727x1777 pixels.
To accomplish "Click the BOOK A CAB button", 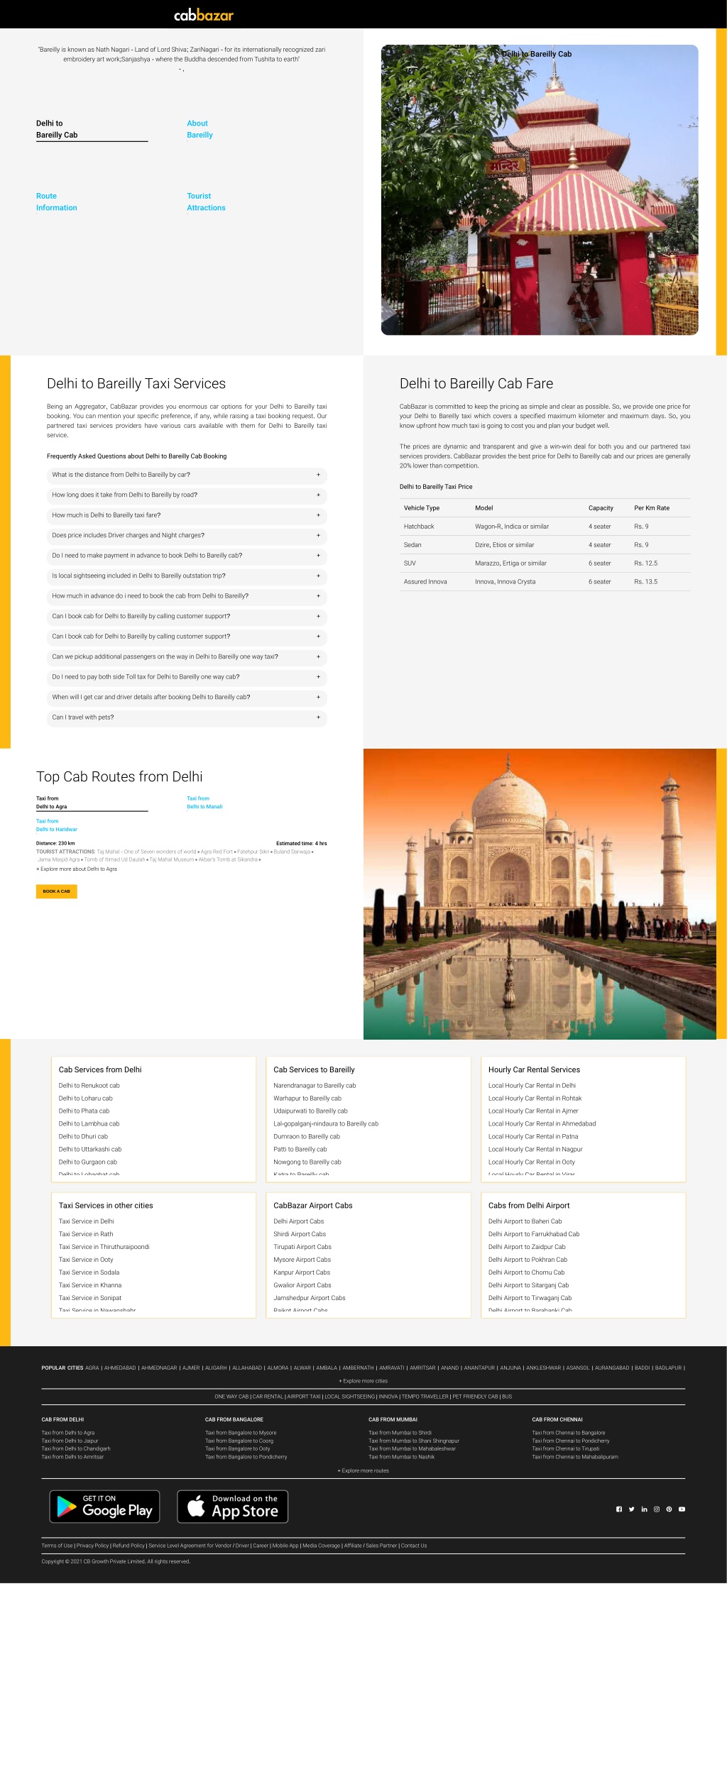I will [x=57, y=891].
